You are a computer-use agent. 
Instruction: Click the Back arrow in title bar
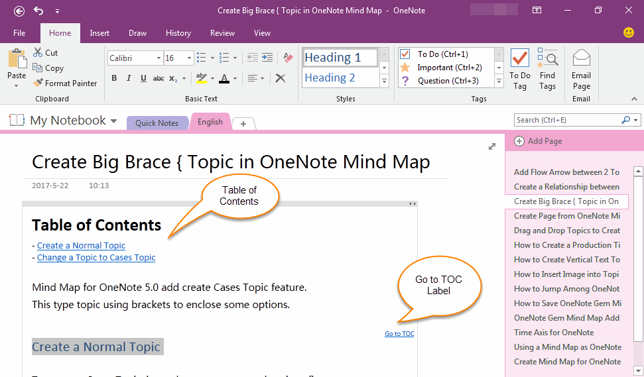19,11
